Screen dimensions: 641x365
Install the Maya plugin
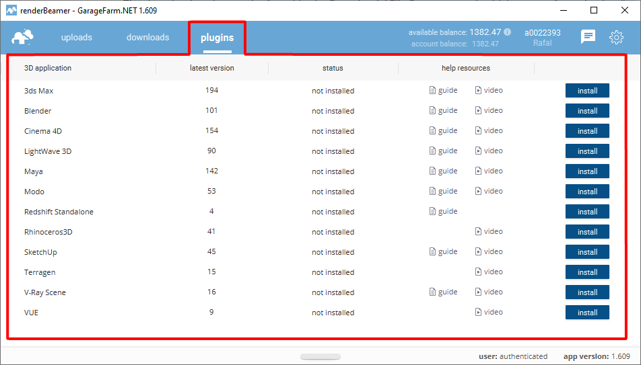click(x=587, y=171)
